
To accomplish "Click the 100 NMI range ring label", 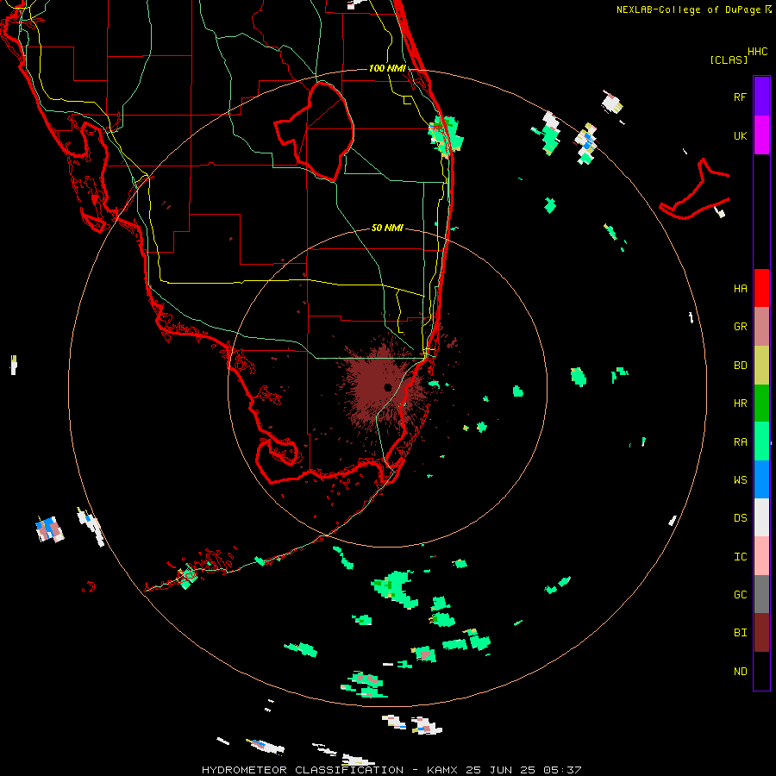I will [x=387, y=68].
